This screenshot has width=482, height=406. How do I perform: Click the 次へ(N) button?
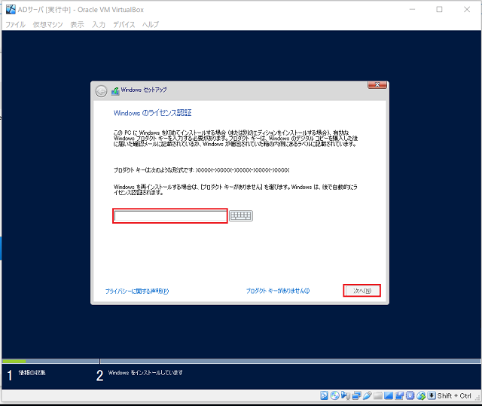(361, 291)
